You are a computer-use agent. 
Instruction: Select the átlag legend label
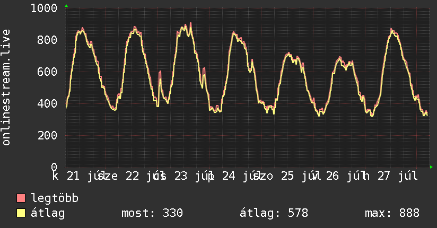click(48, 213)
